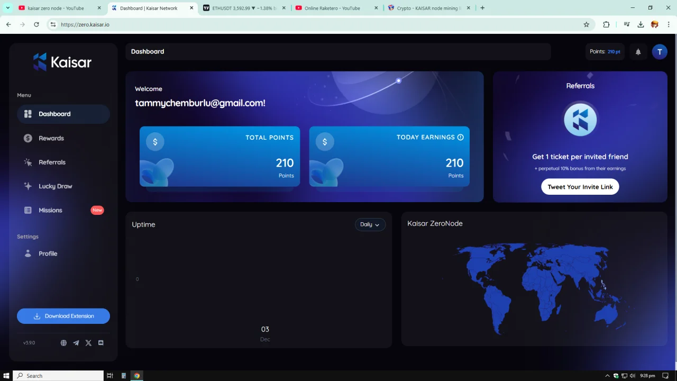Open the Calculator taskbar icon
The width and height of the screenshot is (677, 381).
[124, 376]
